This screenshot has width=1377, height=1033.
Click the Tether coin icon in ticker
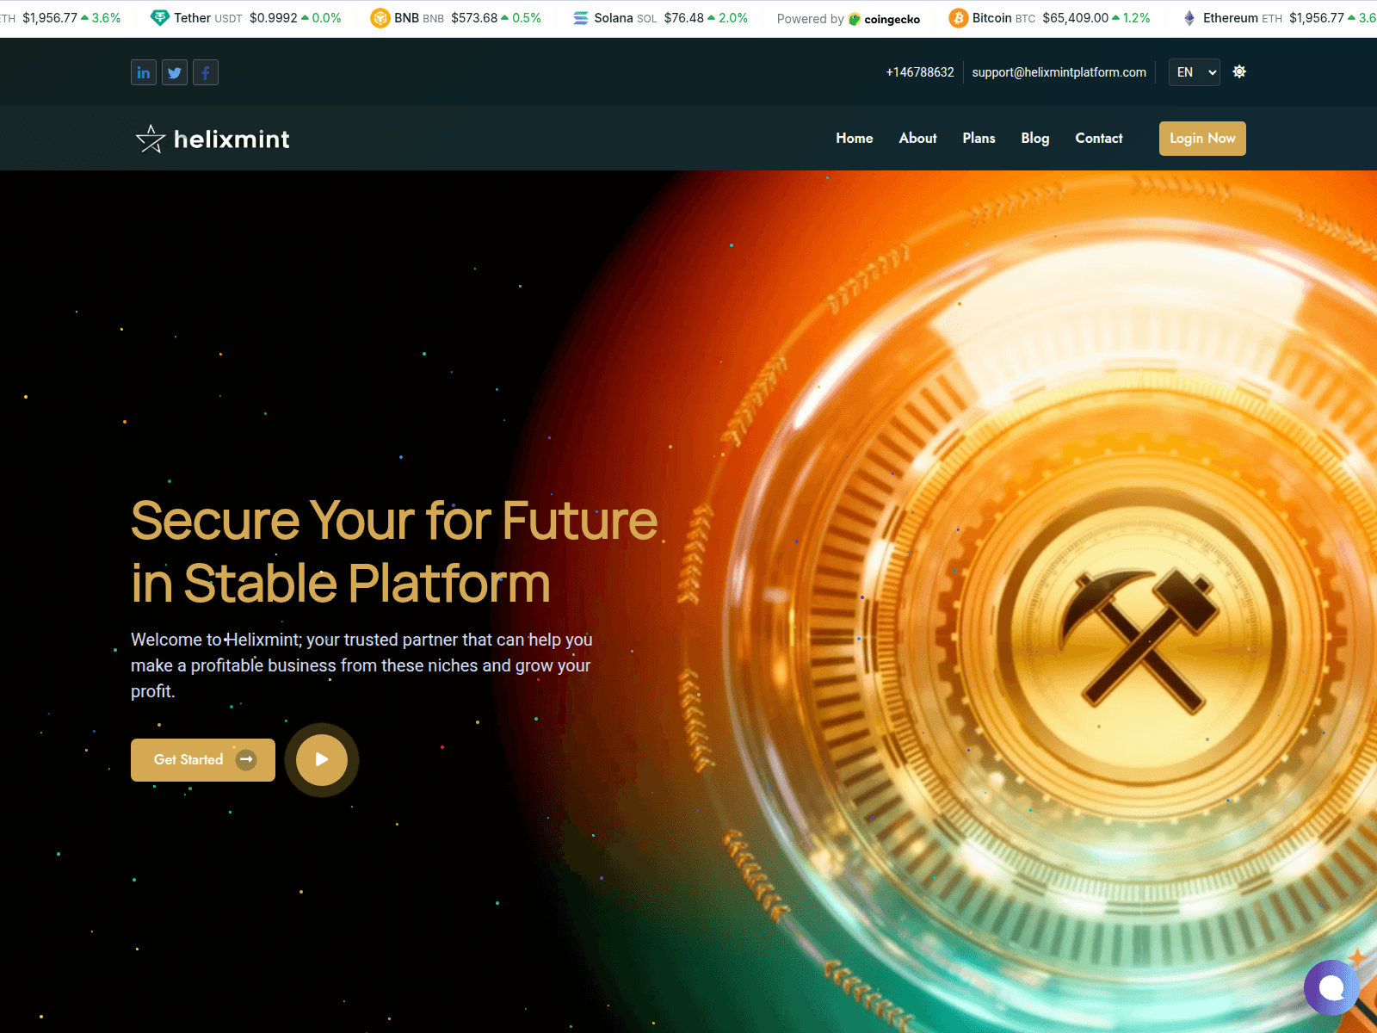coord(160,18)
